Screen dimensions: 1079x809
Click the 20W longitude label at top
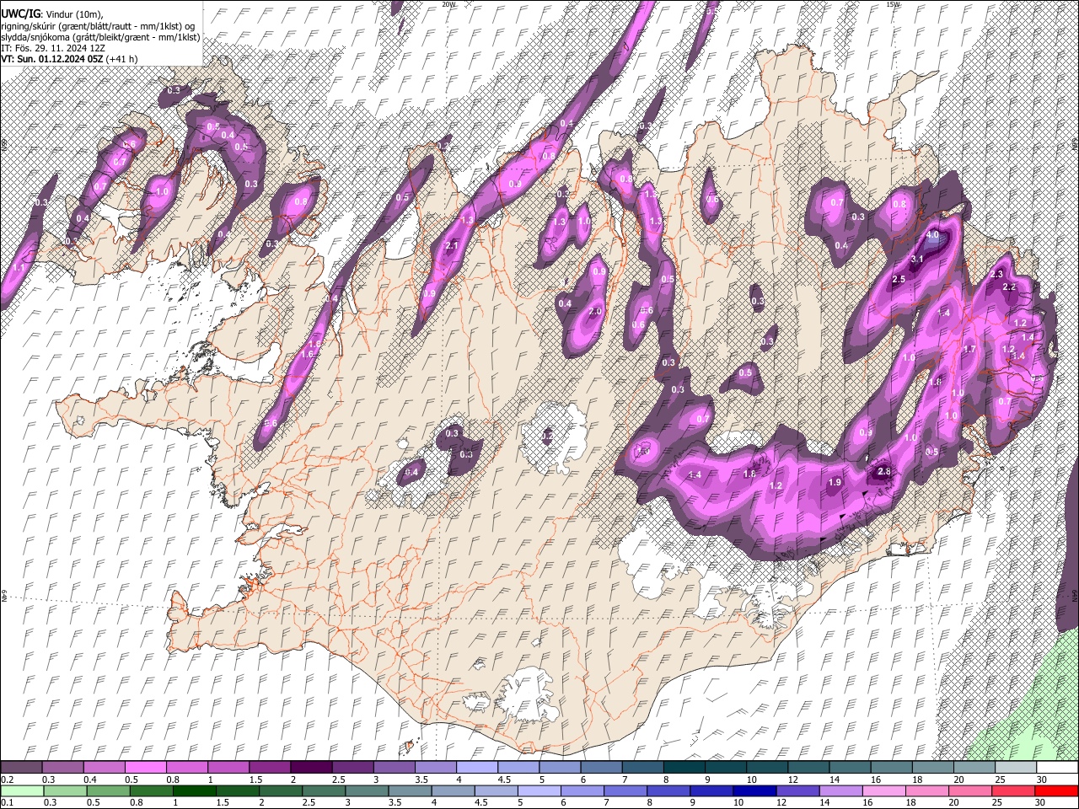[449, 4]
